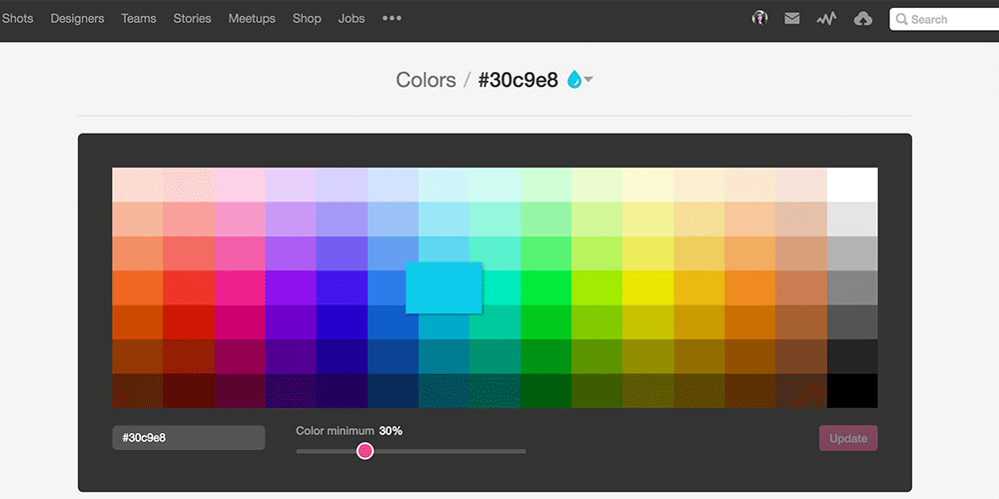Open the Teams nav item

point(139,18)
